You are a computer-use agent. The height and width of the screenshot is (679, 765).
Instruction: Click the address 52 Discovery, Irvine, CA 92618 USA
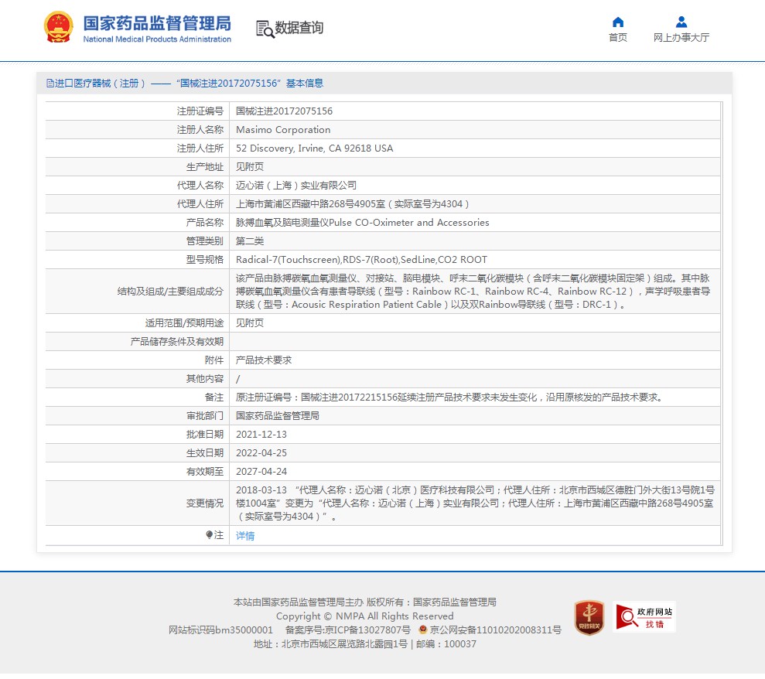point(314,148)
